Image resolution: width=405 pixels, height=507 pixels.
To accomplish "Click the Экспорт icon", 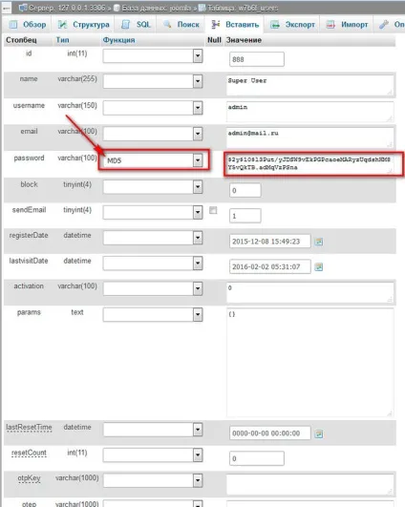I will coord(275,25).
